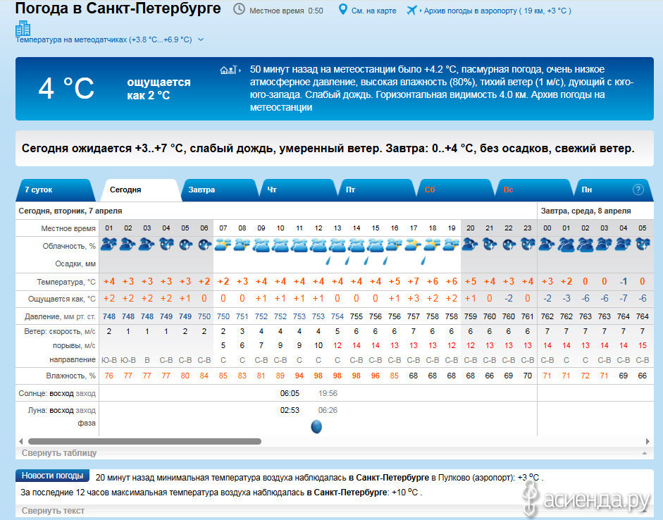Click the weather station icon in blue banner

tap(227, 70)
